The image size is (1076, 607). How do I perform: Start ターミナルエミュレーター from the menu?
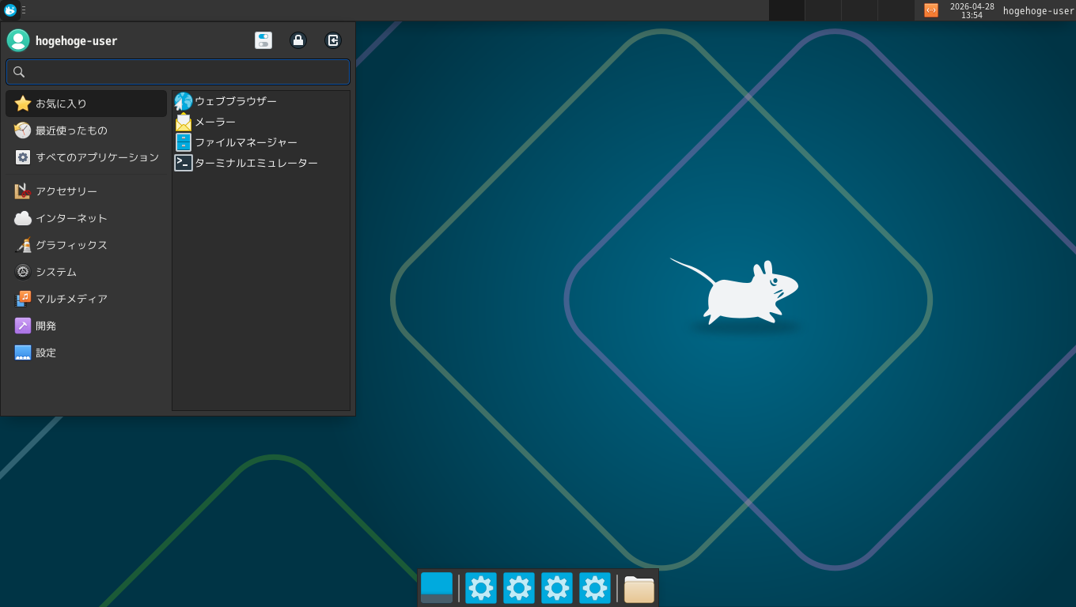coord(256,163)
